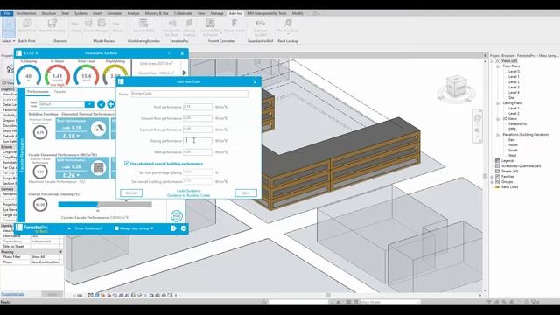Click Cancel in Add New Code dialog

click(131, 192)
